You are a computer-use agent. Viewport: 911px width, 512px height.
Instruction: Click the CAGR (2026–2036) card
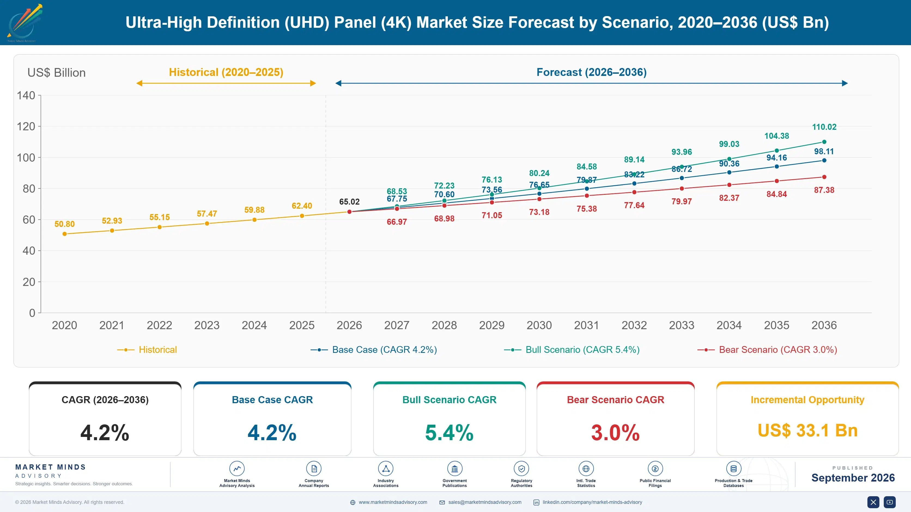(105, 418)
